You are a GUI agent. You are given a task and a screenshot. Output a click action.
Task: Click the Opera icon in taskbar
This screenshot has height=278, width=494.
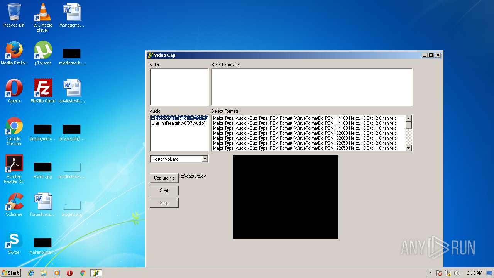[x=69, y=273]
